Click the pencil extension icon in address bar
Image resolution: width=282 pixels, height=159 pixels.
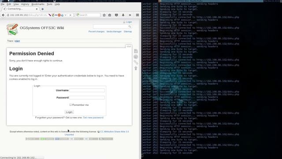point(53,15)
